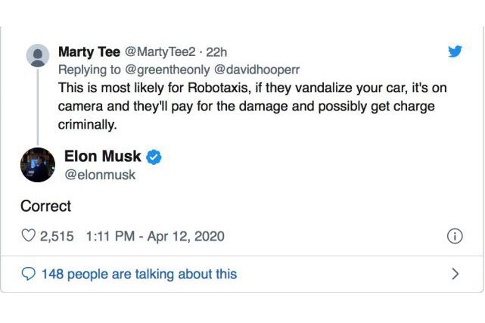Viewport: 485px width, 323px height.
Task: Open the 22h reply timestamp
Action: (216, 52)
